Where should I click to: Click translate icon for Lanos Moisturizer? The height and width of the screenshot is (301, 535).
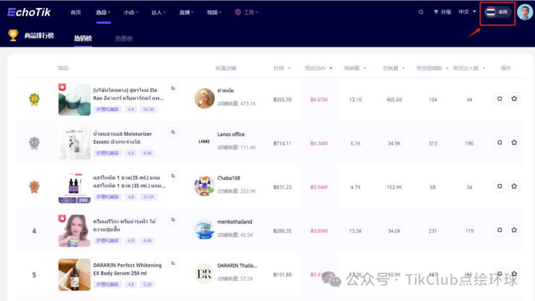173,132
